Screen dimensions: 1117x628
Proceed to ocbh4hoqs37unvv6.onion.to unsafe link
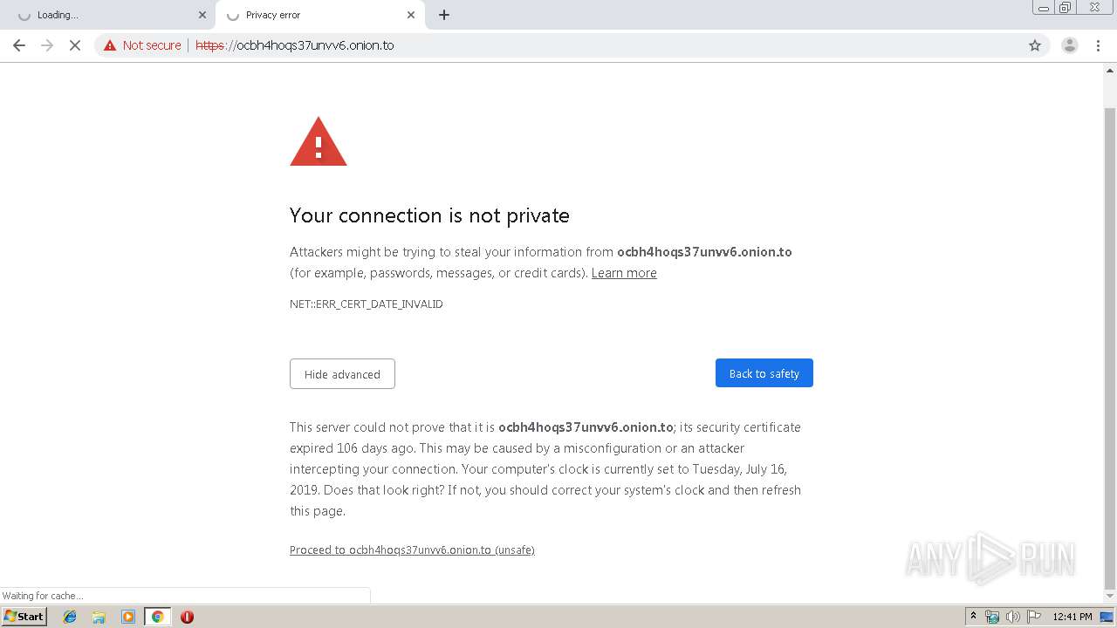pos(412,550)
